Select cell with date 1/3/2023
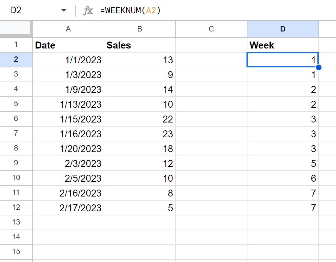Screen dimensions: 336x262 pyautogui.click(x=68, y=75)
